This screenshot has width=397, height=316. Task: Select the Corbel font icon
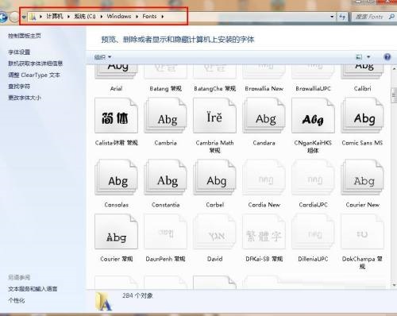[x=214, y=177]
